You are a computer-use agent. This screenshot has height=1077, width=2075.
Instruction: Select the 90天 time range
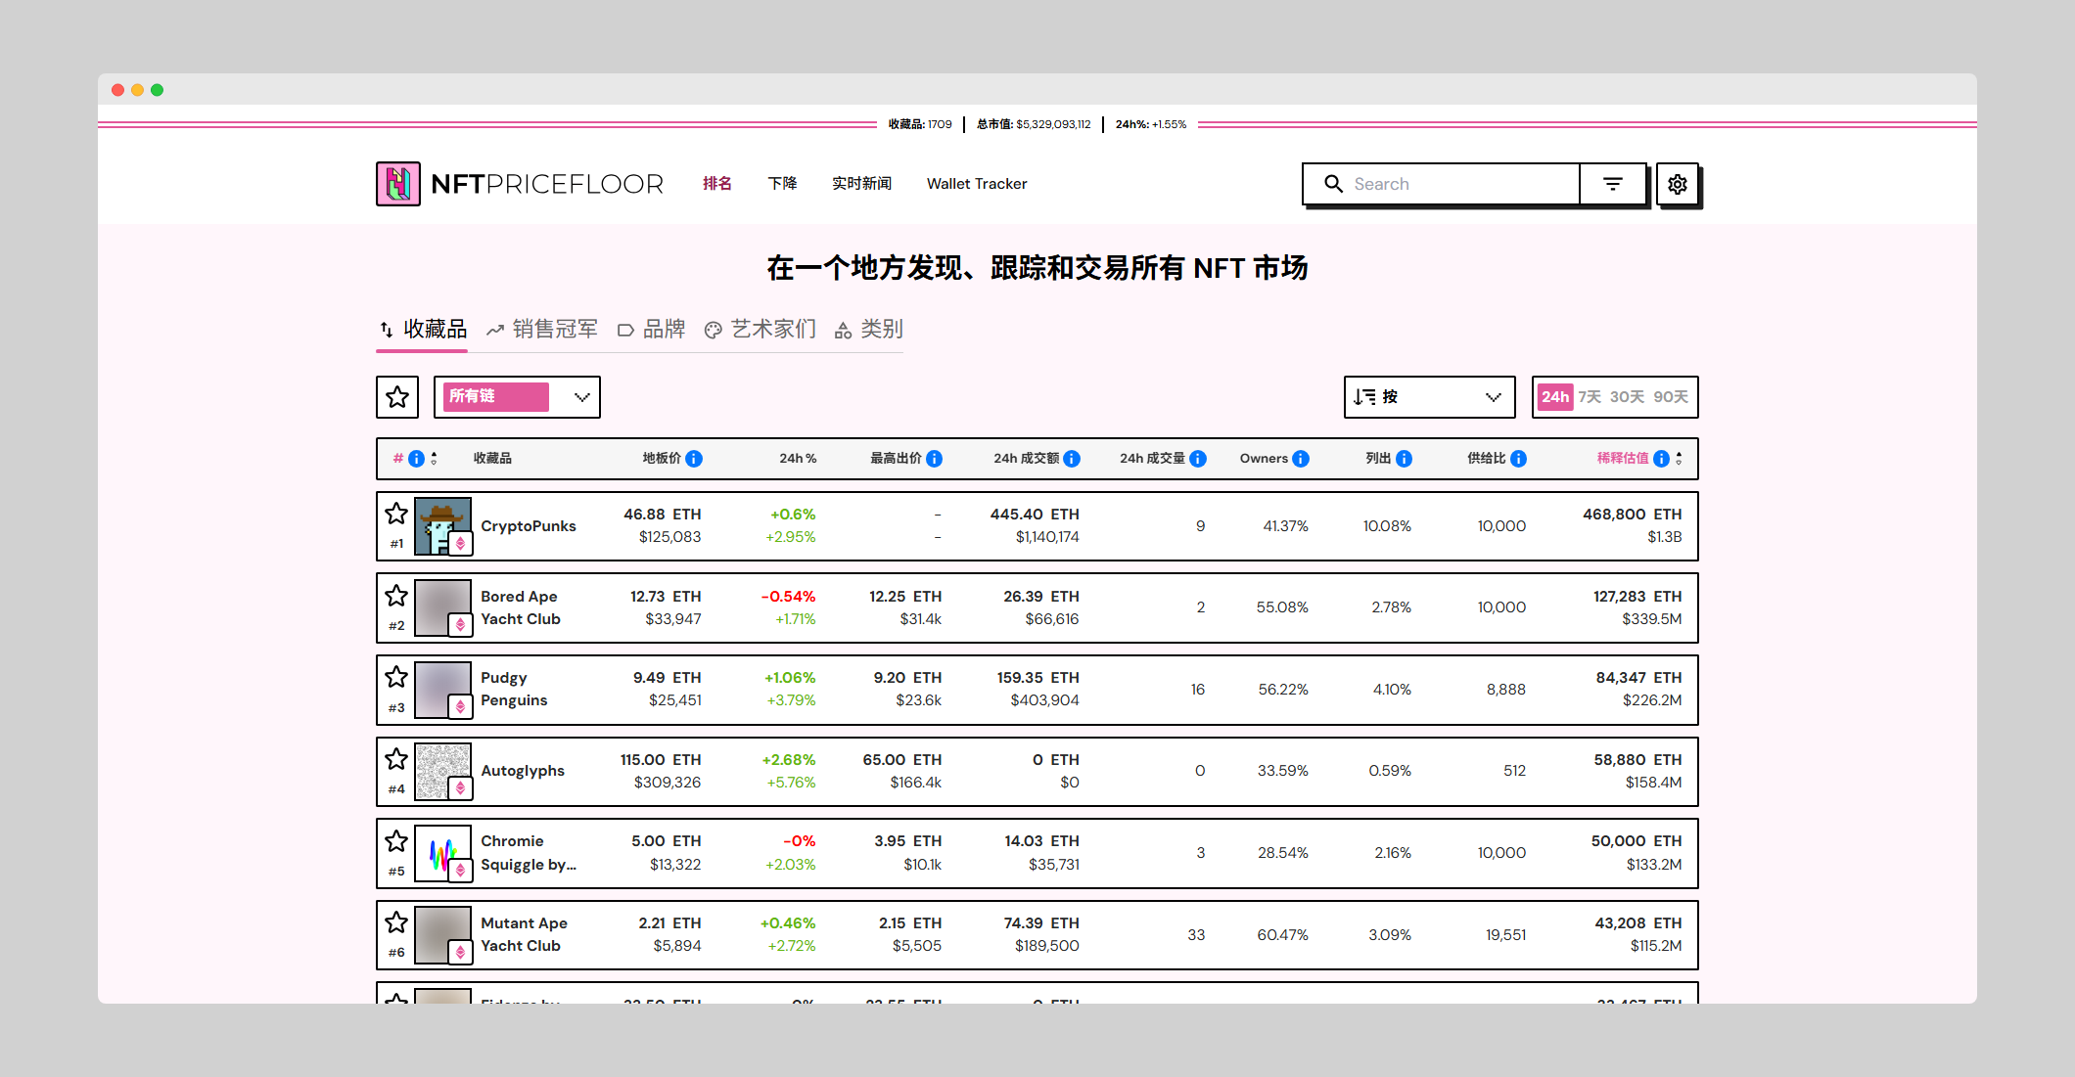1671,397
